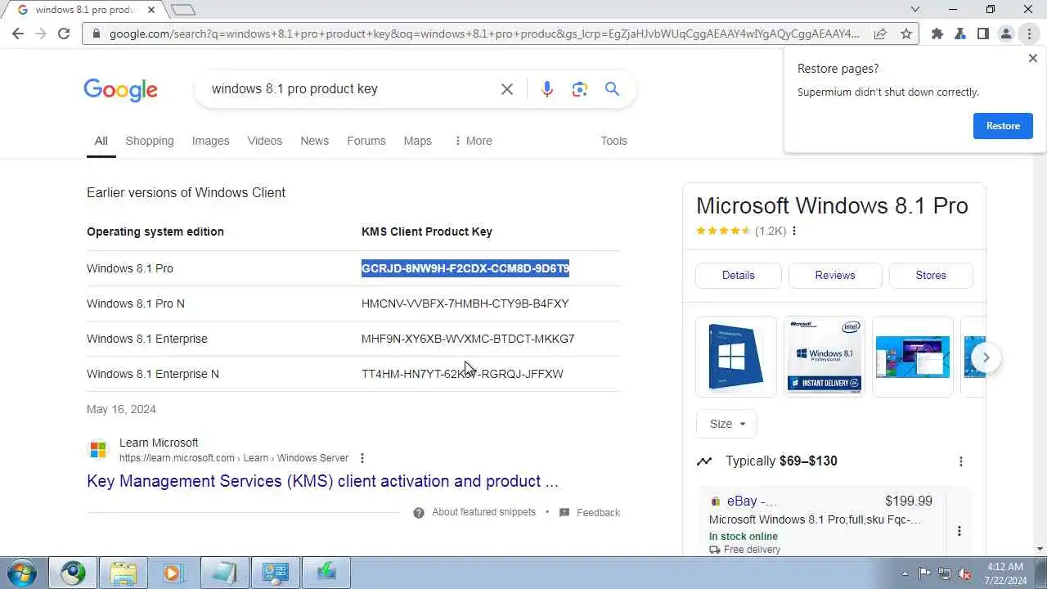1047x589 pixels.
Task: Click the page scrollbar down arrow
Action: pos(1040,549)
